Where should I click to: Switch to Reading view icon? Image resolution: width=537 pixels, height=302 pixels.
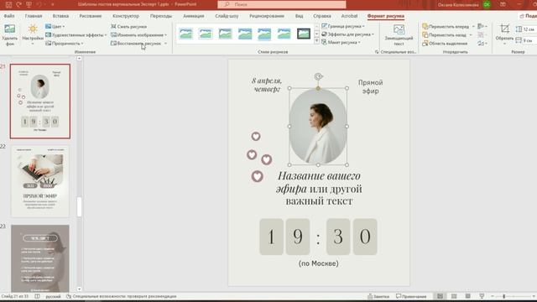(468, 296)
